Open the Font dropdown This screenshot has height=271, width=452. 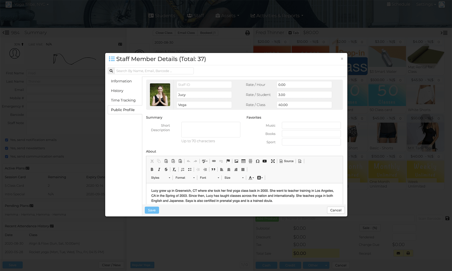(x=209, y=178)
